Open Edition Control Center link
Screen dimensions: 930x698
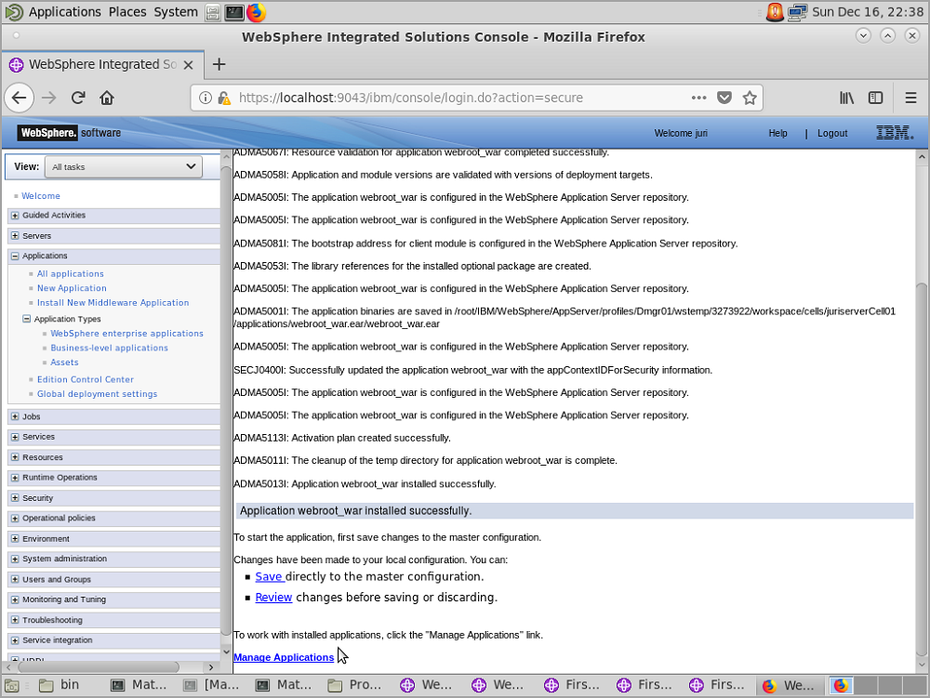(86, 379)
